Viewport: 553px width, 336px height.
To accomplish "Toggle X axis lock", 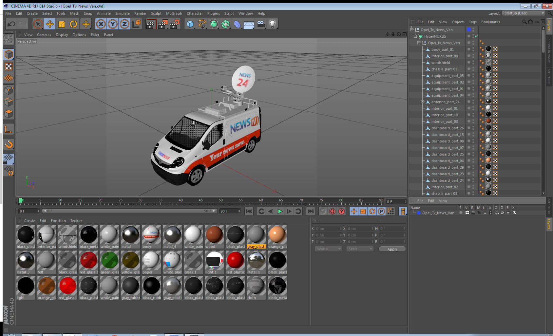I will tap(101, 24).
